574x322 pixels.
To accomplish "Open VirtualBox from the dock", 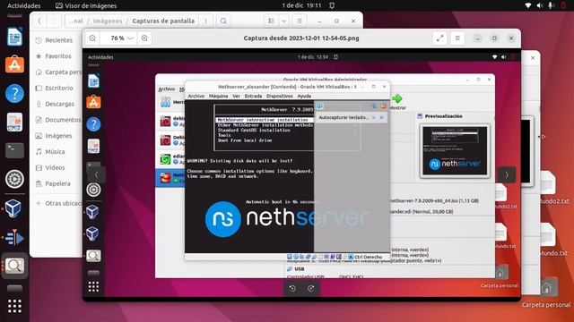I will tap(13, 208).
